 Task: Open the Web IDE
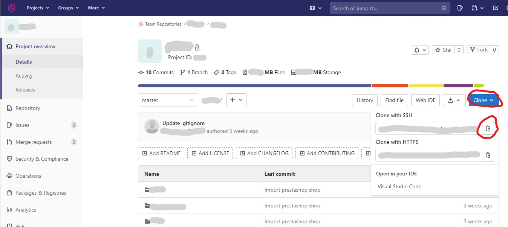(425, 100)
